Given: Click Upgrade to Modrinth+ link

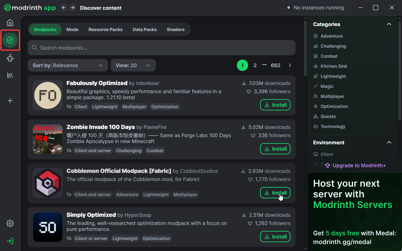Looking at the screenshot, I should click(x=355, y=165).
